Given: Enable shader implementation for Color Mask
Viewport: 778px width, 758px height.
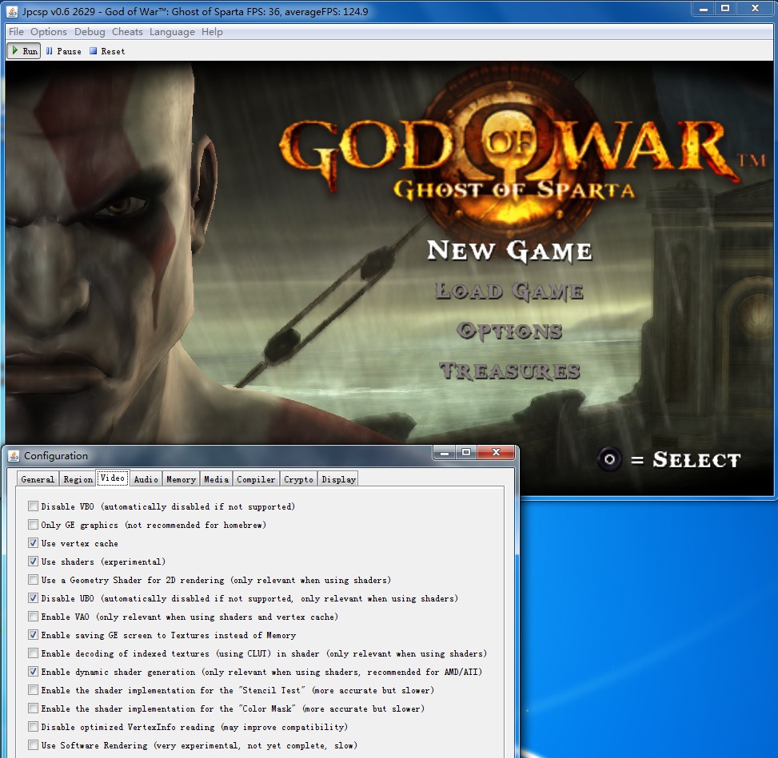Looking at the screenshot, I should pyautogui.click(x=33, y=708).
